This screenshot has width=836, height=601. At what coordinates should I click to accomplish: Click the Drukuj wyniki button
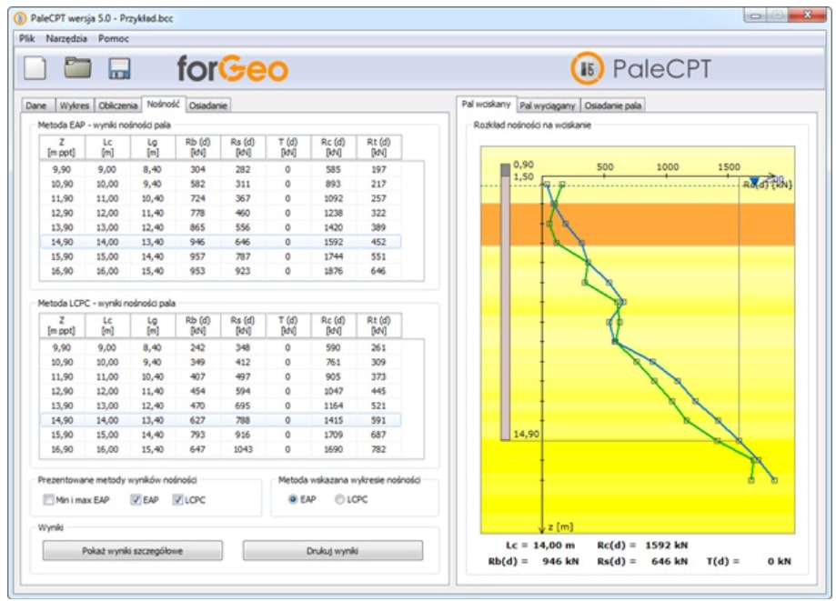(x=332, y=551)
